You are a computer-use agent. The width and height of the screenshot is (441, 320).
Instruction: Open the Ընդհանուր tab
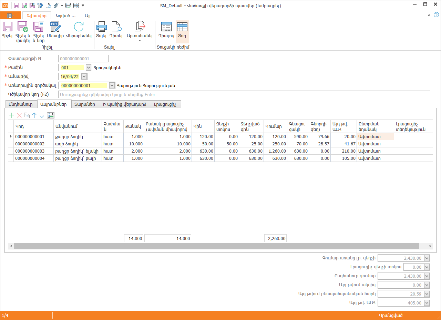[x=21, y=104]
